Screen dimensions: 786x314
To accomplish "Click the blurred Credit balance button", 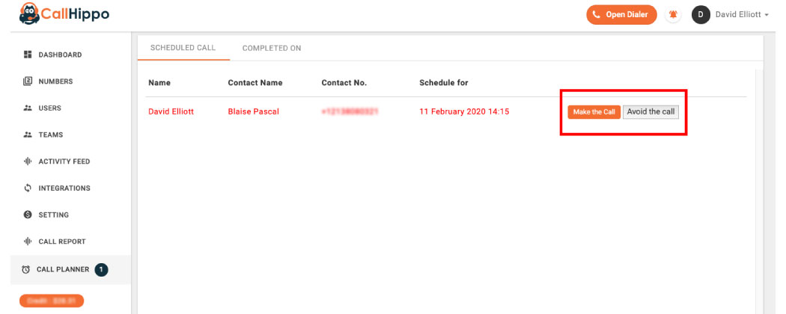I will [x=52, y=301].
